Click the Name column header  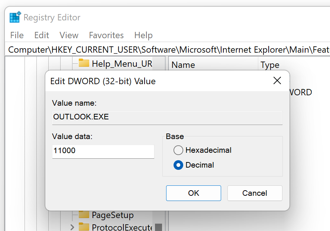[213, 65]
